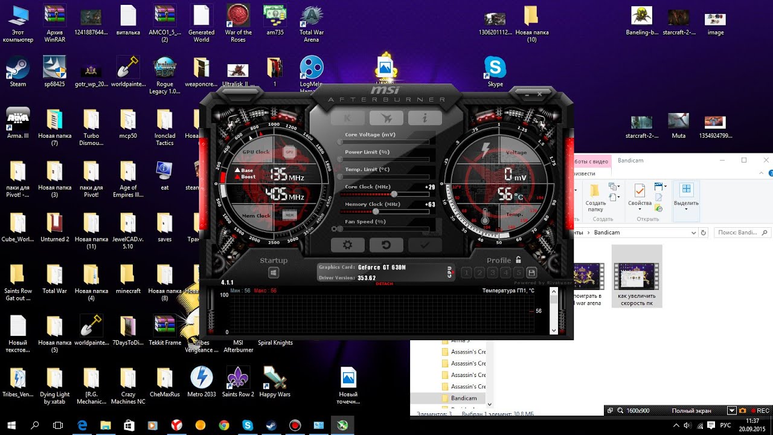Screen dimensions: 773x435
Task: Click the Explorer search field Поиск: Bandi...
Action: pyautogui.click(x=742, y=233)
